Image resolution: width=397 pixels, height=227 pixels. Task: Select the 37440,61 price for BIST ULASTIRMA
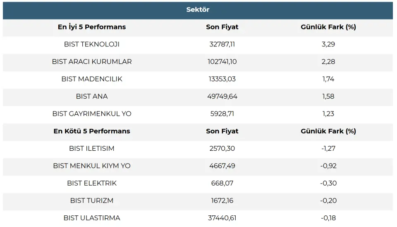[x=222, y=218]
